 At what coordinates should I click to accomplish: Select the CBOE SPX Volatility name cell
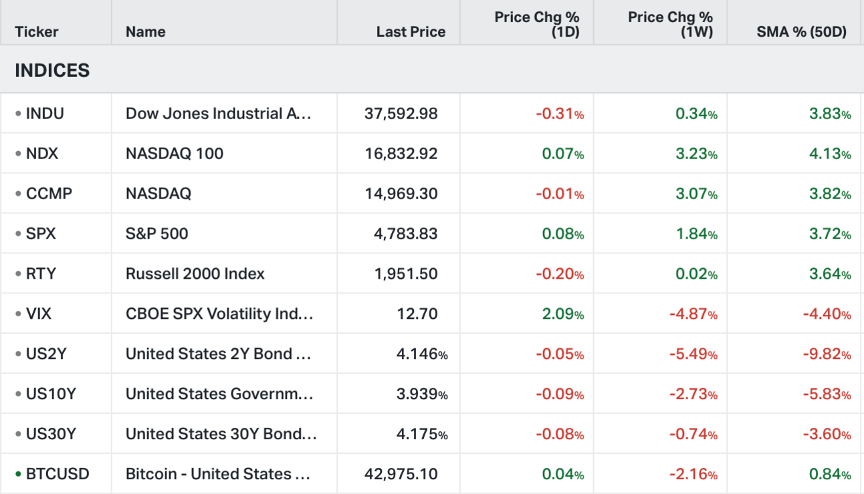click(x=219, y=314)
